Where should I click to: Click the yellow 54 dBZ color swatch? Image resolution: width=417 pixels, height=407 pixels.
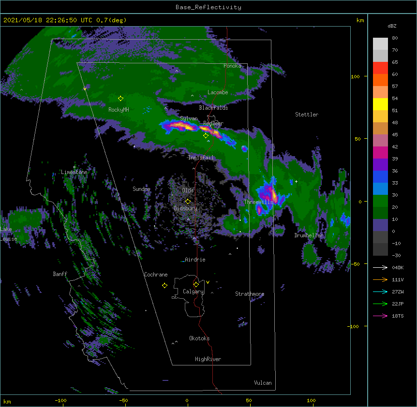tap(380, 104)
